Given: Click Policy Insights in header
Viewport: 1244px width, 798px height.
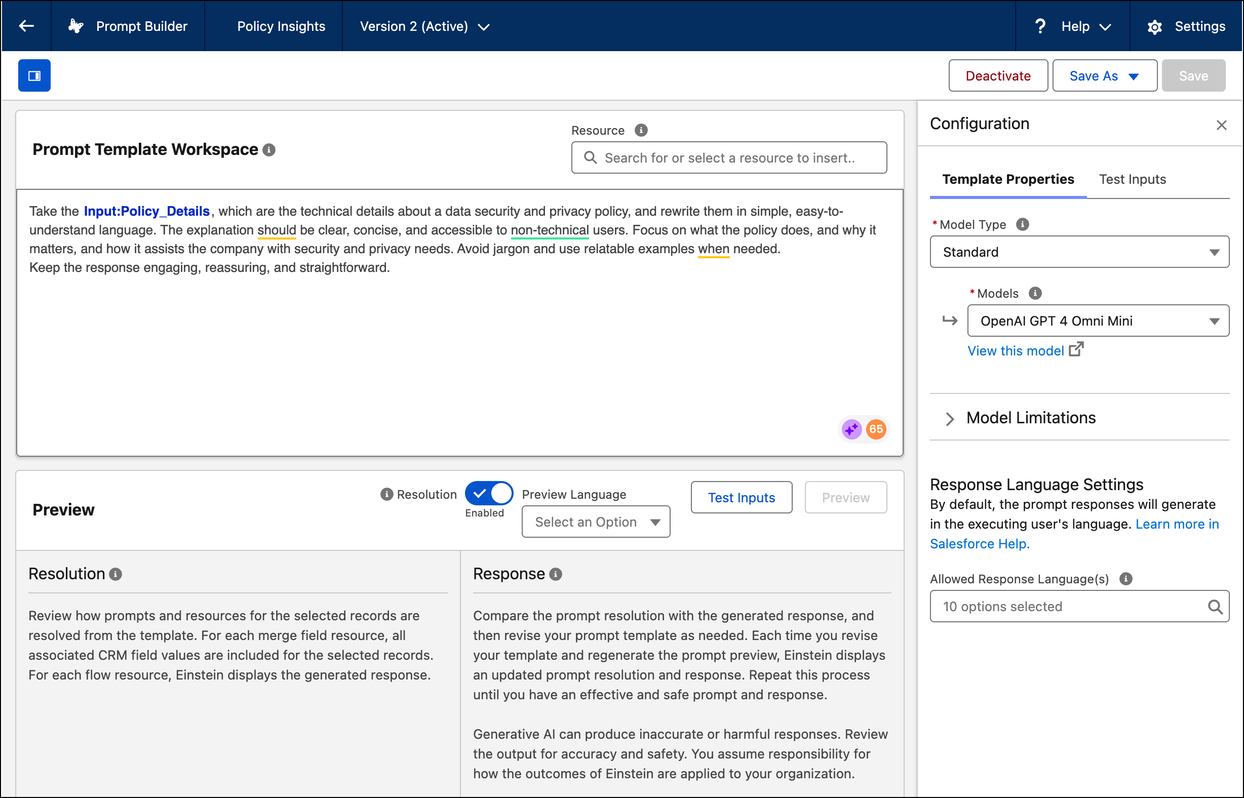Looking at the screenshot, I should click(x=281, y=26).
